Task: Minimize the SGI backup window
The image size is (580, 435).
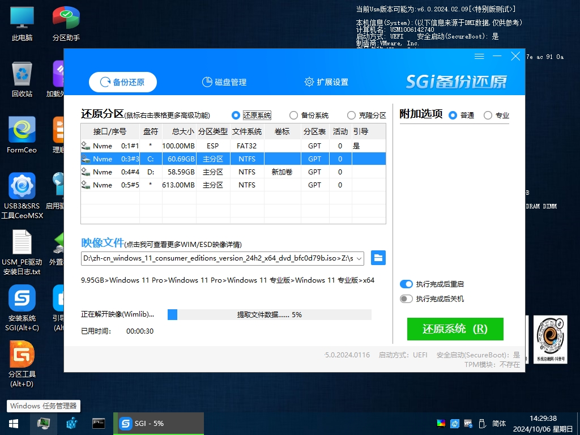Action: click(x=497, y=56)
